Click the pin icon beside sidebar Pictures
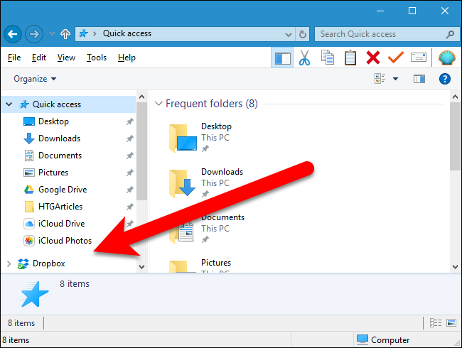Image resolution: width=462 pixels, height=348 pixels. [130, 173]
